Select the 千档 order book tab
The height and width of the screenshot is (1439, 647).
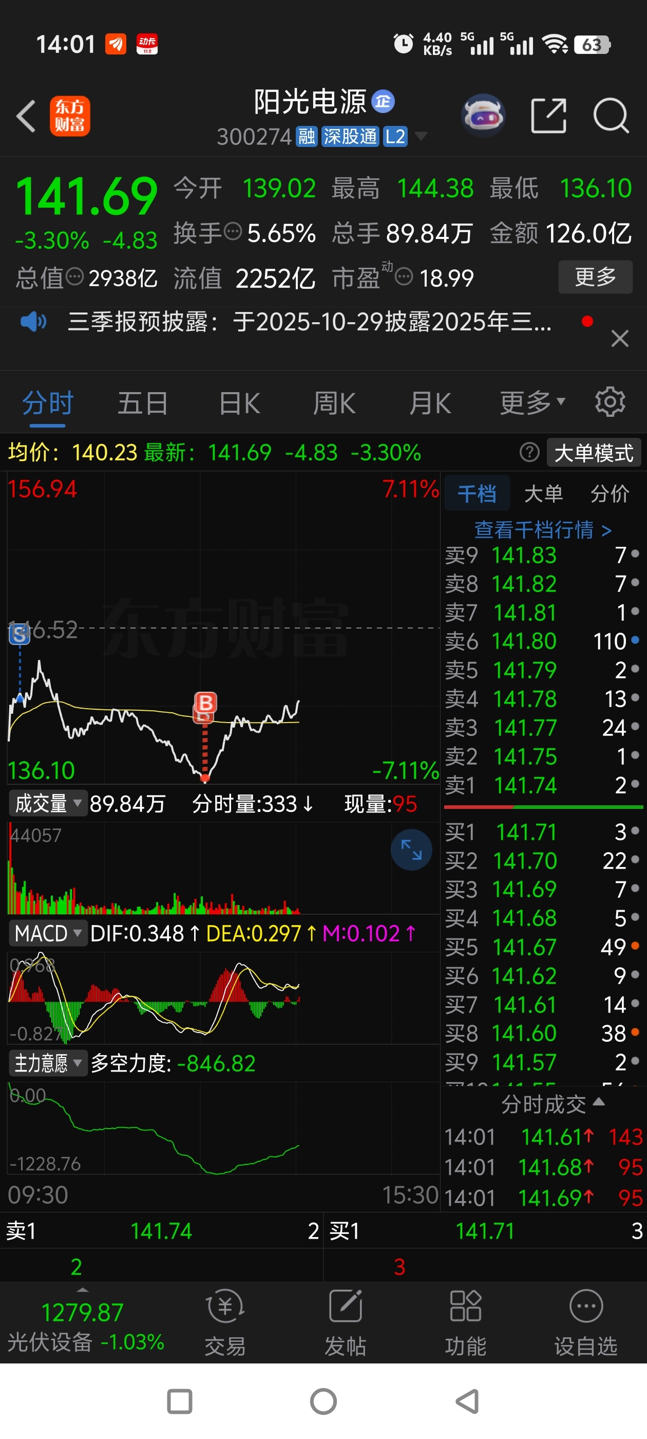coord(477,493)
